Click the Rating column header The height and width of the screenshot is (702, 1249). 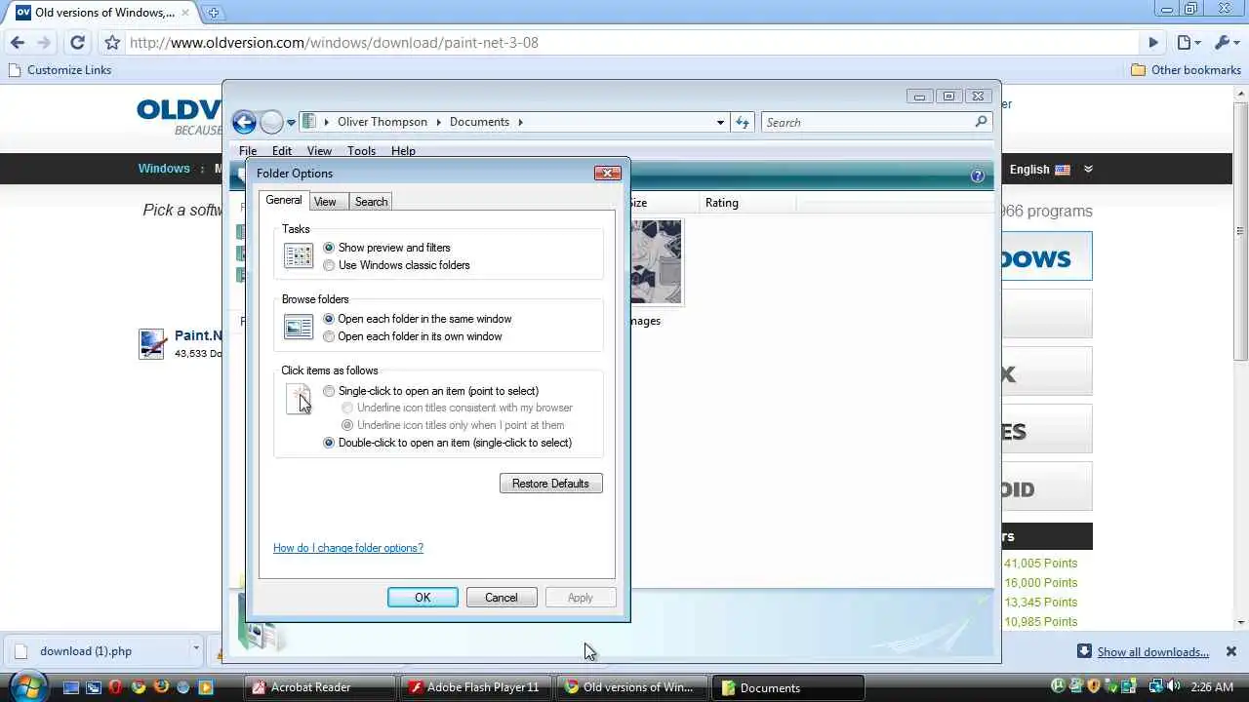(747, 203)
